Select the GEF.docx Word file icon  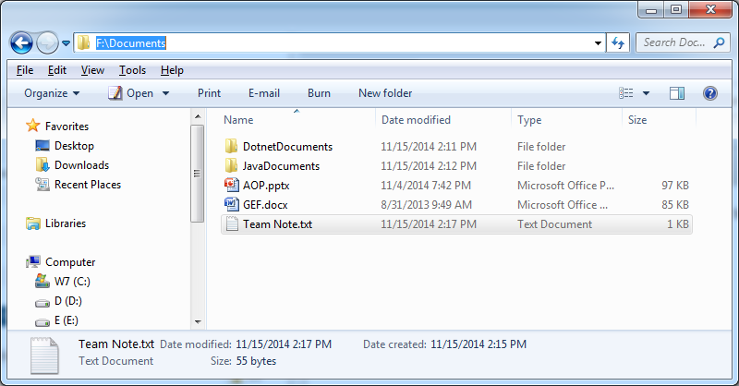click(x=232, y=205)
